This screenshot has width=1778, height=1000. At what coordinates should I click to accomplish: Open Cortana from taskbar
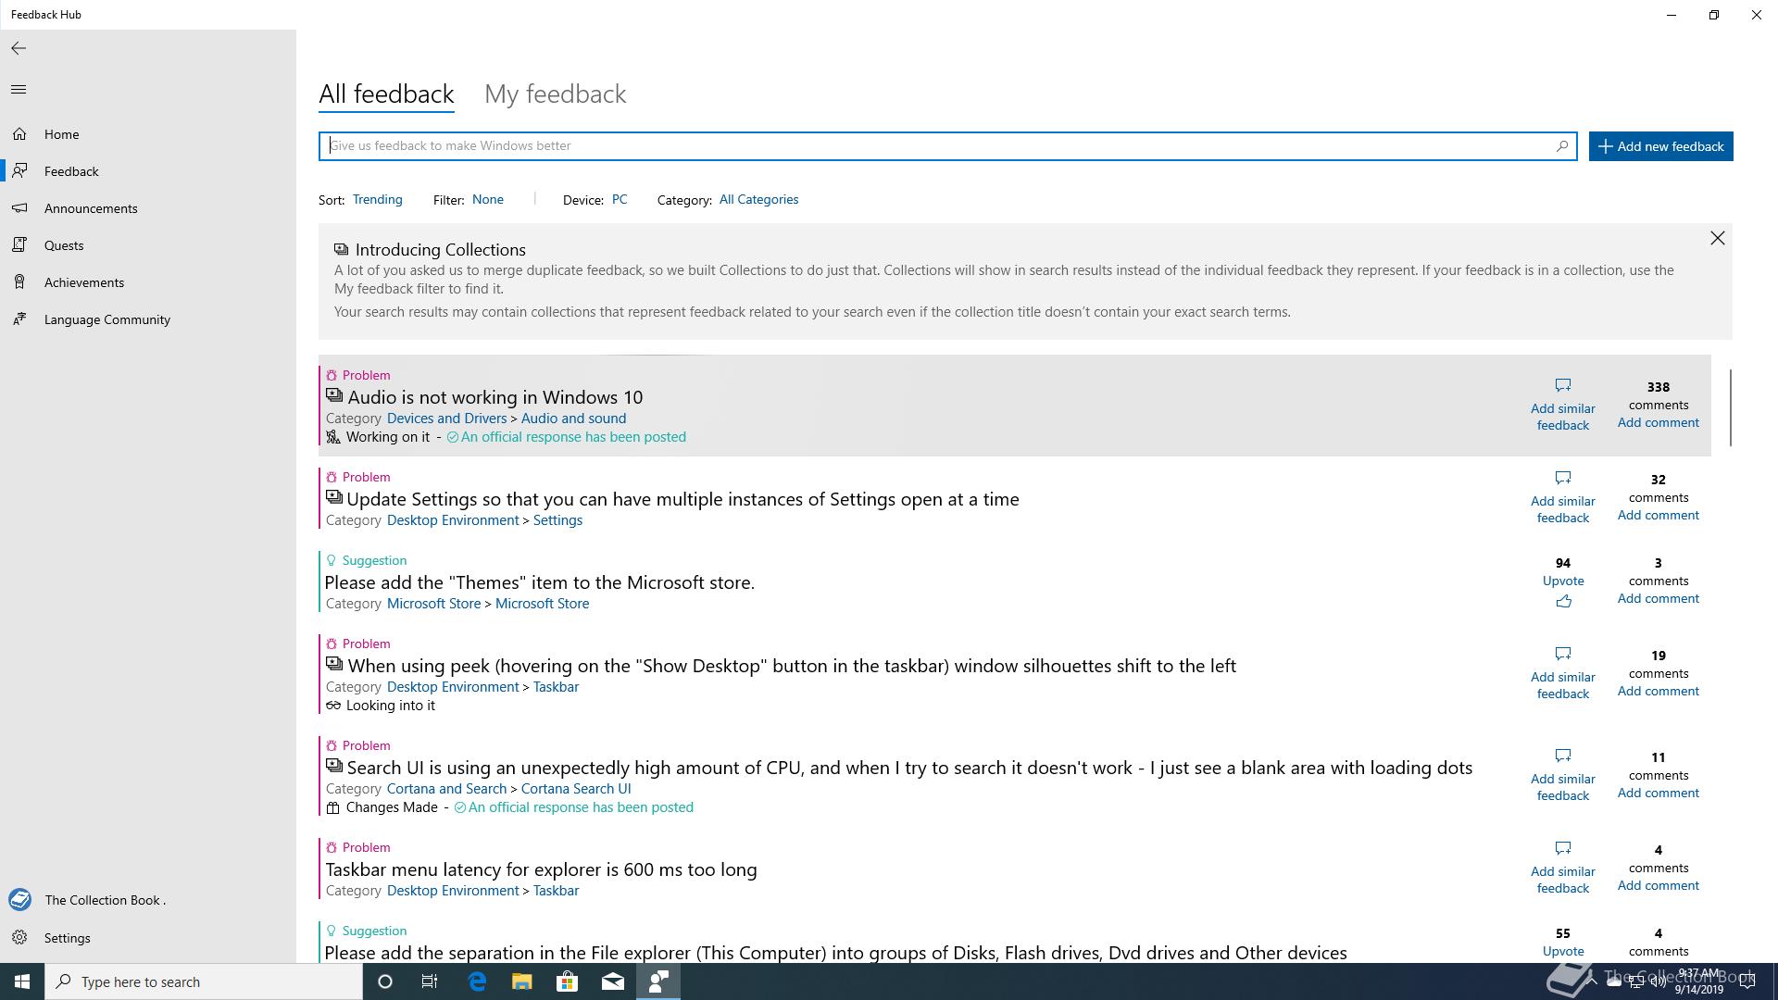(x=385, y=981)
